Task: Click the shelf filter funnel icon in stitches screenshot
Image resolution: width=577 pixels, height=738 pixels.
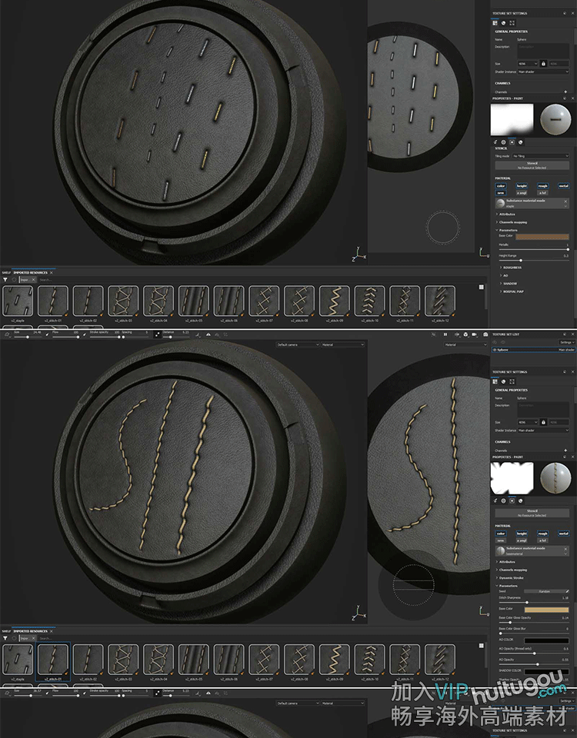Action: tap(5, 638)
